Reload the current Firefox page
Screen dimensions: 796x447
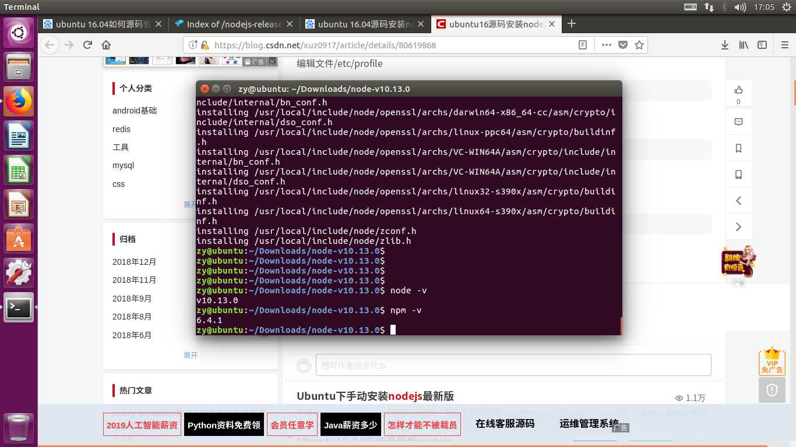88,45
